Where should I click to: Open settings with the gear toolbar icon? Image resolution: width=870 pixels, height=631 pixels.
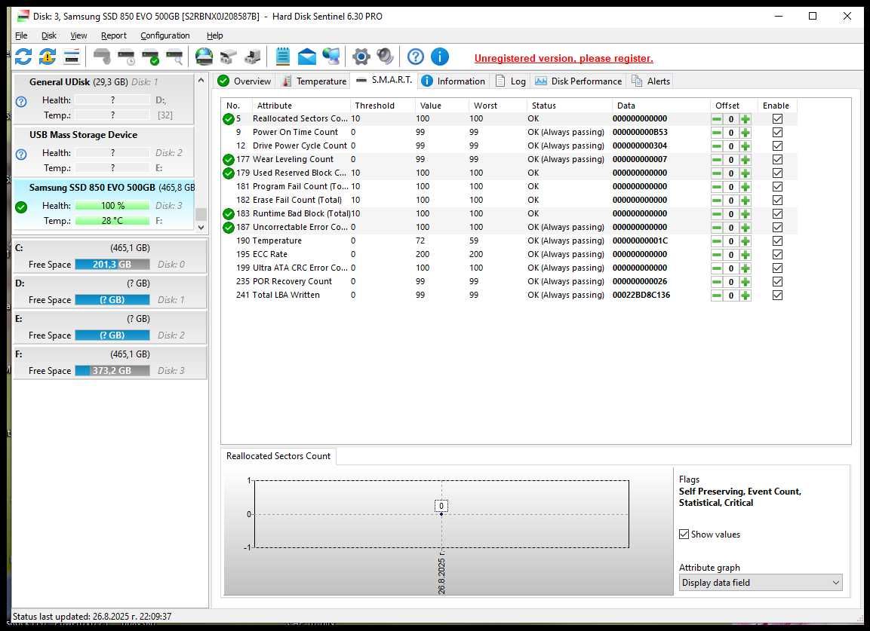coord(361,57)
